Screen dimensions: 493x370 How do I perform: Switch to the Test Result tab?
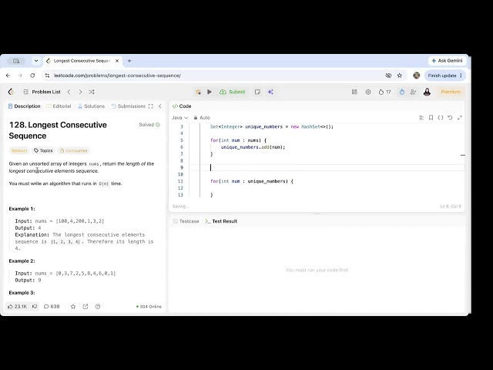(221, 221)
